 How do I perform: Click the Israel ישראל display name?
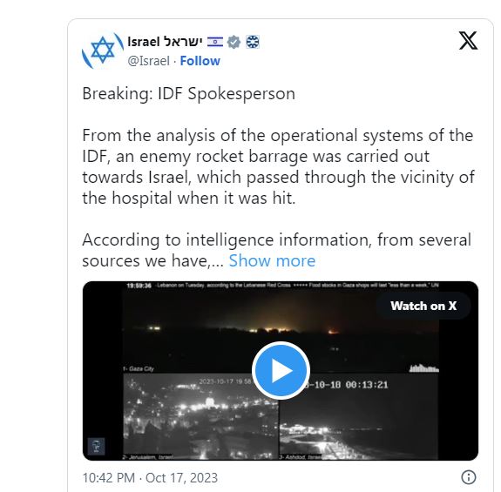[165, 42]
